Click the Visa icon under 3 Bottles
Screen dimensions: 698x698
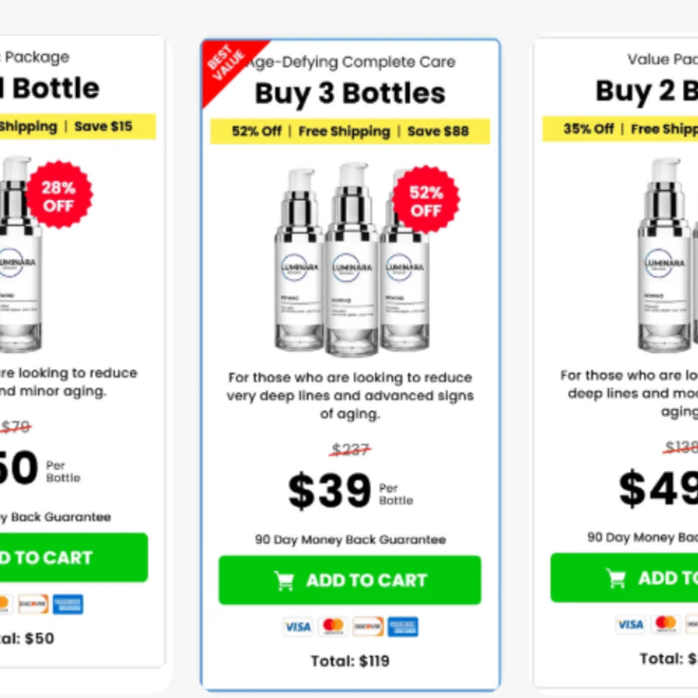298,627
